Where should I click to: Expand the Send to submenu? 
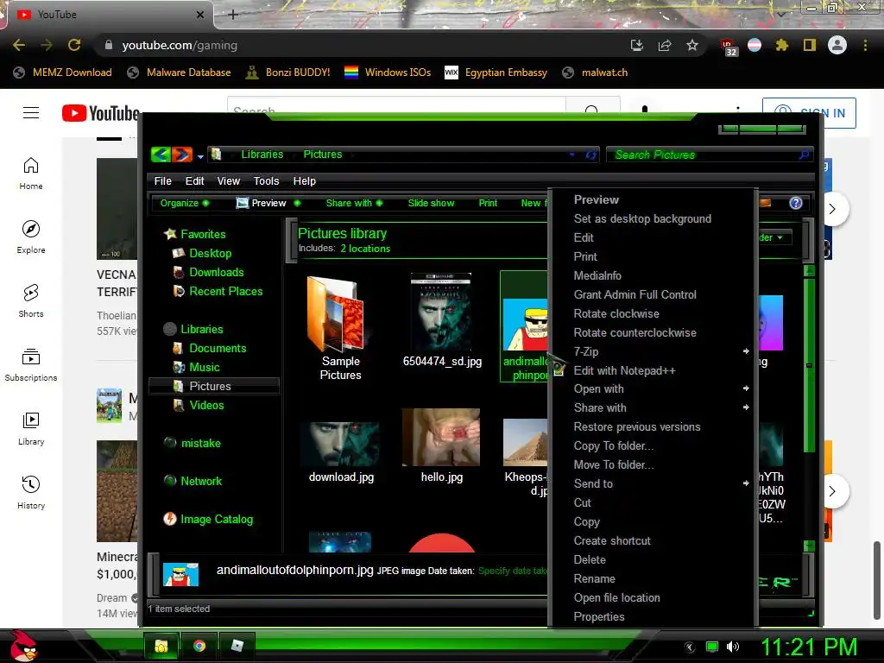pos(653,483)
